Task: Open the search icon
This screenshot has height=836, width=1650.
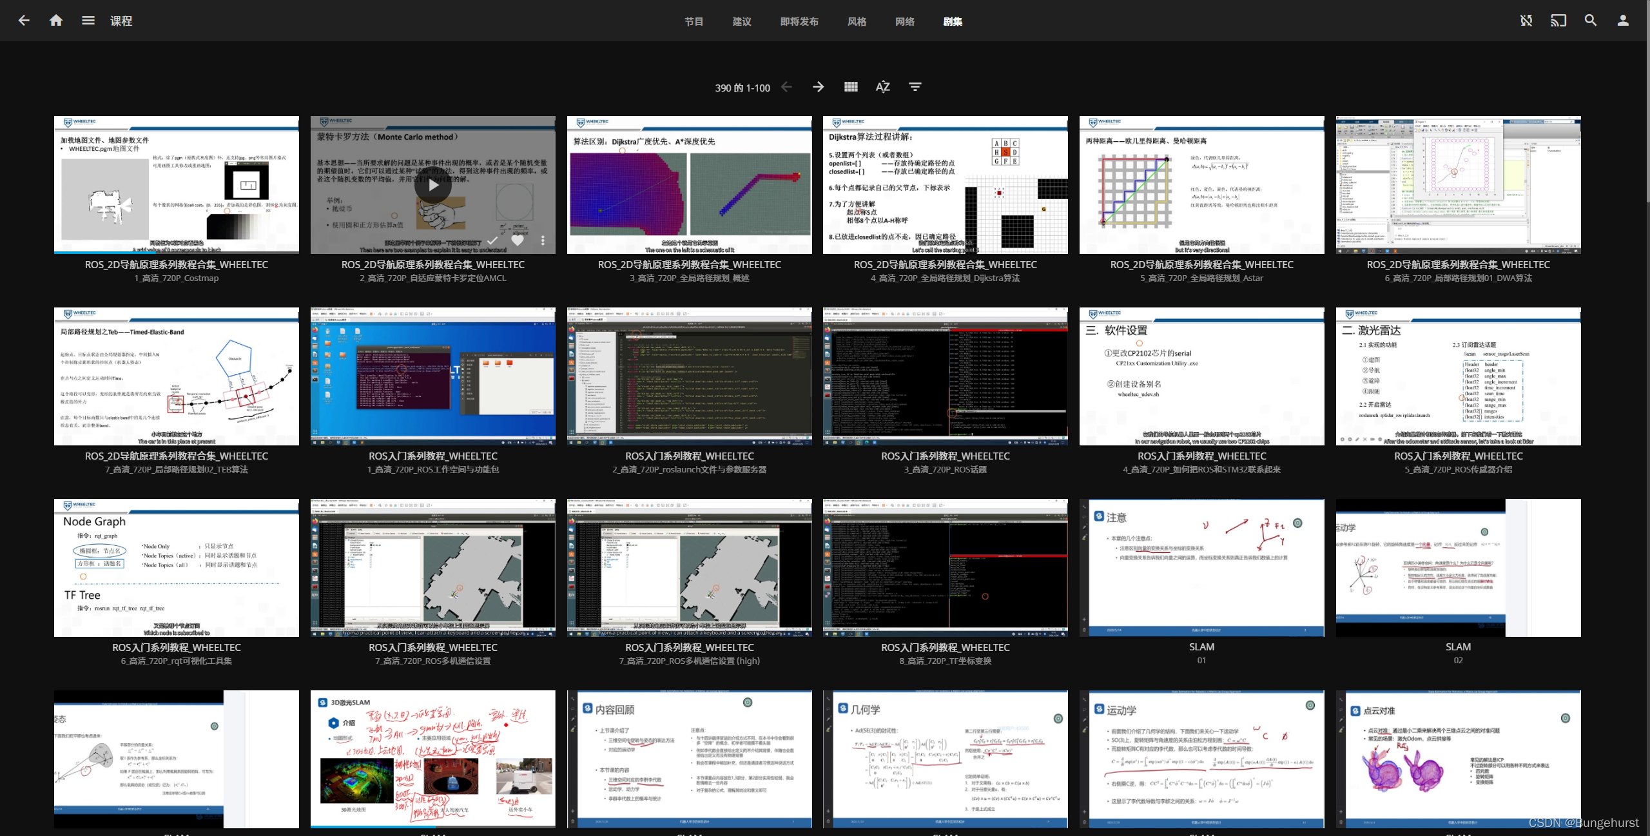Action: (x=1590, y=21)
